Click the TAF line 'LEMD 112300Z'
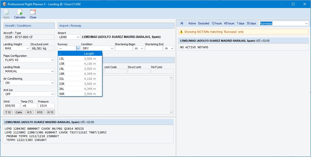Viewport: 311px width, 157px height. 56,133
